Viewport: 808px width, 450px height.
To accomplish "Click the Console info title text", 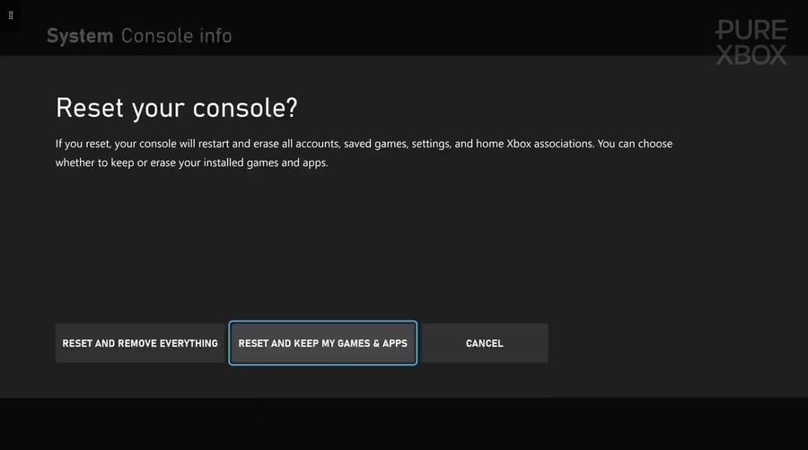I will click(176, 36).
